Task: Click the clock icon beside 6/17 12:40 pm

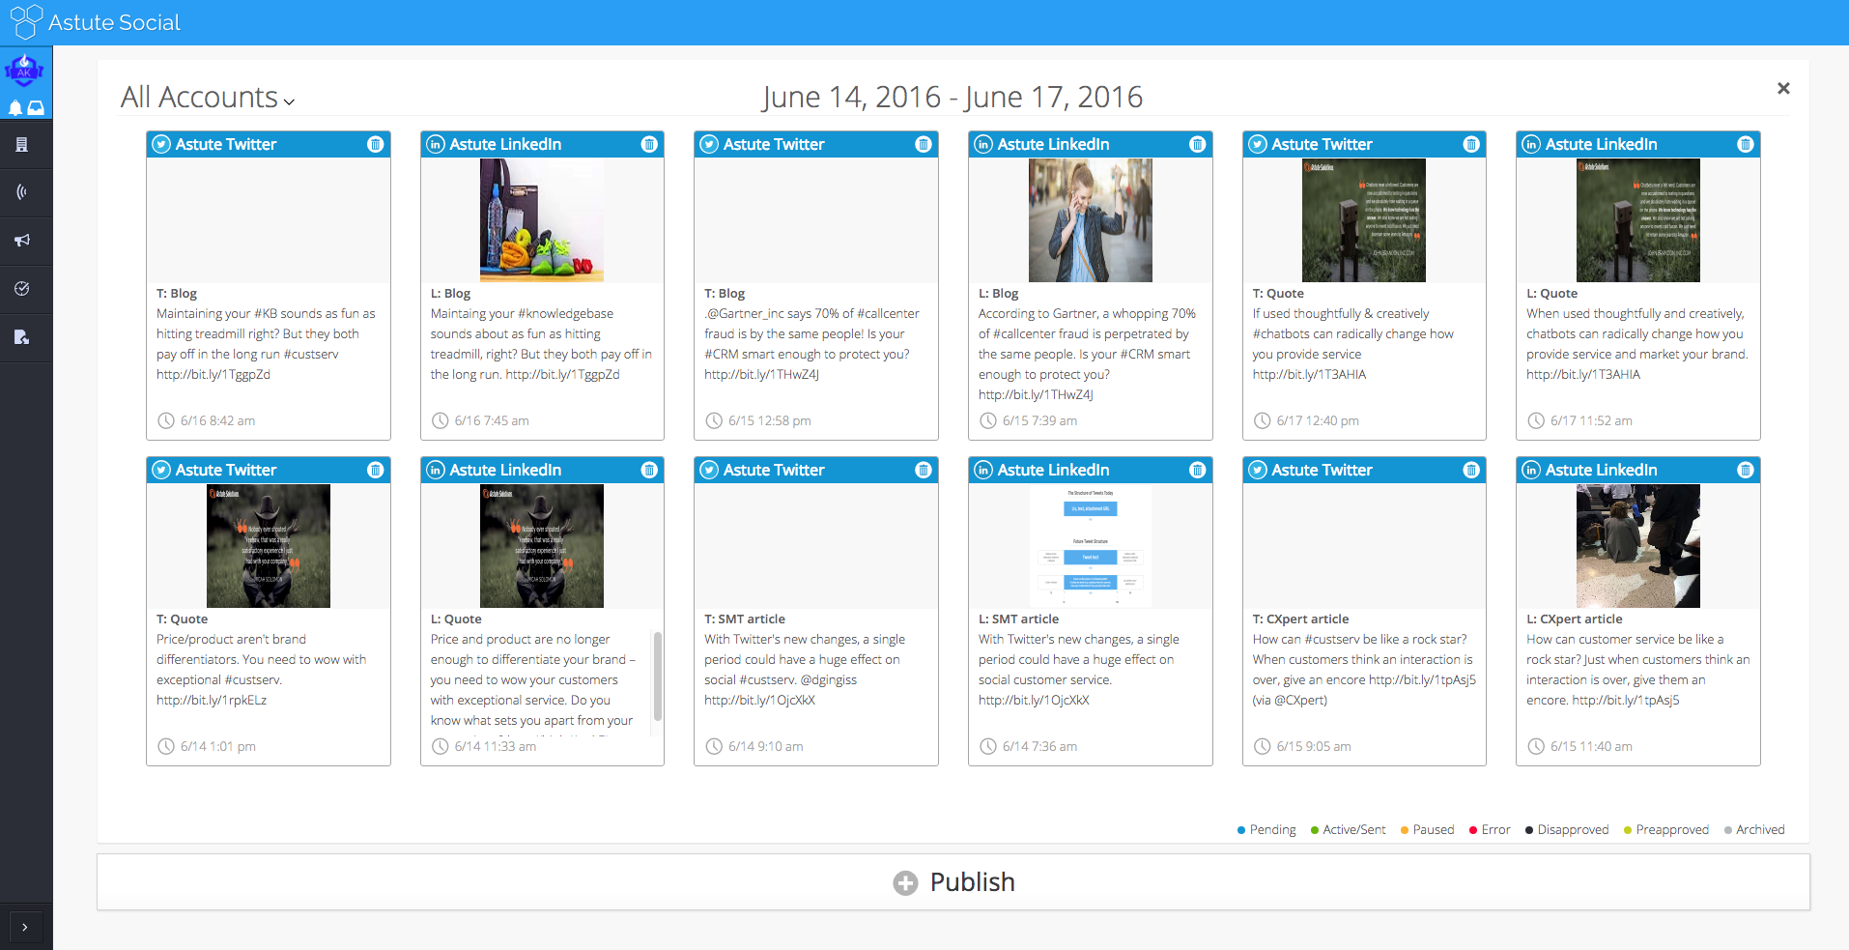Action: [x=1262, y=420]
